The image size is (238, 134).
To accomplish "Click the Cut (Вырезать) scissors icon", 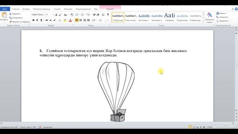I will (x=10, y=14).
